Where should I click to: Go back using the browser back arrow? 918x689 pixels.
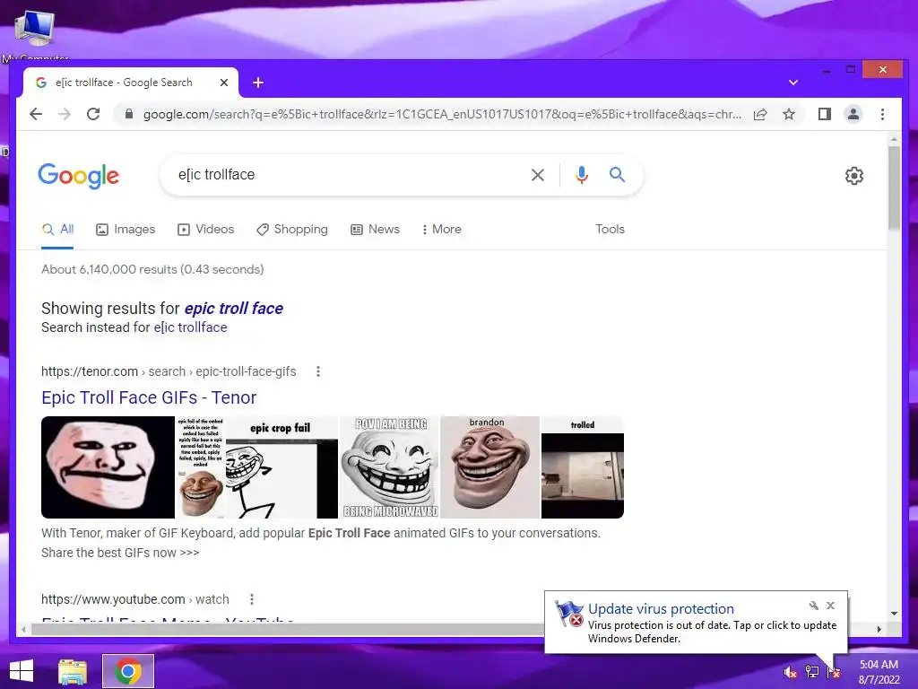click(36, 114)
